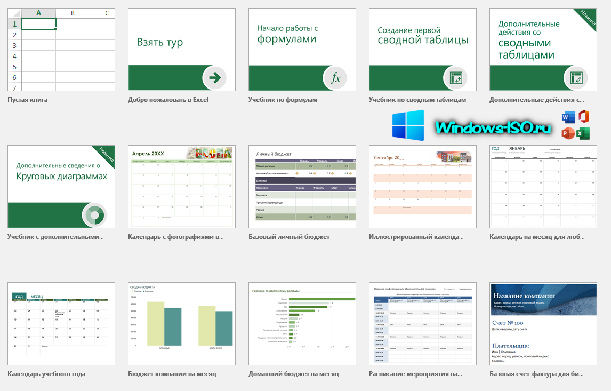This screenshot has width=611, height=391.
Task: Select the Пустая книга label
Action: coord(28,100)
